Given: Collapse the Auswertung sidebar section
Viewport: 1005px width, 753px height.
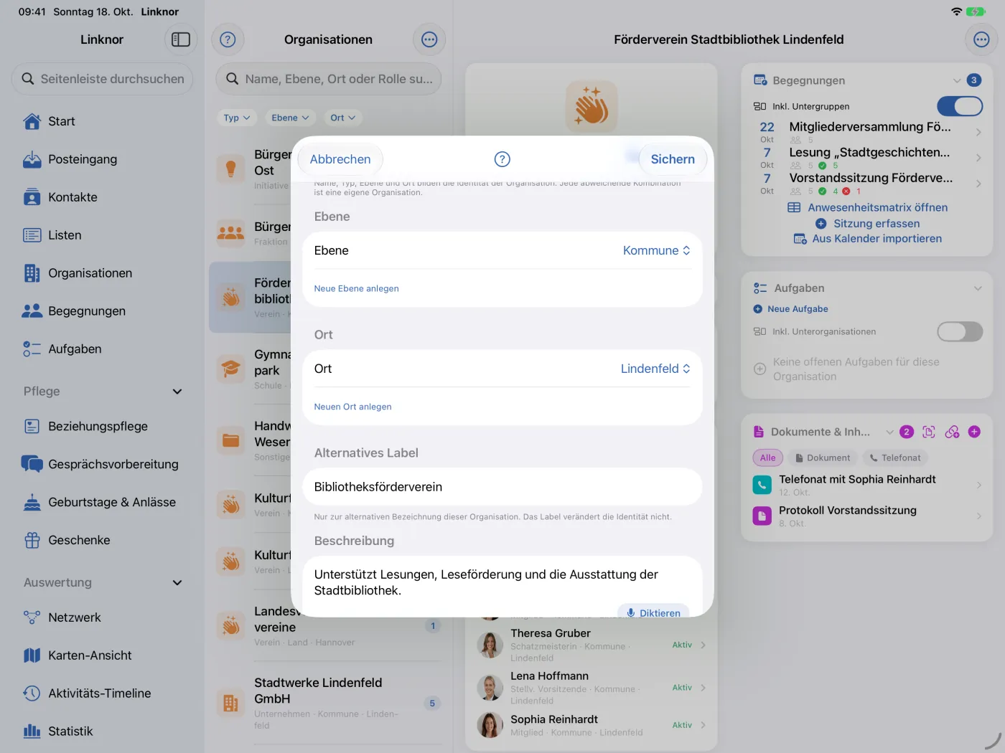Looking at the screenshot, I should tap(177, 583).
